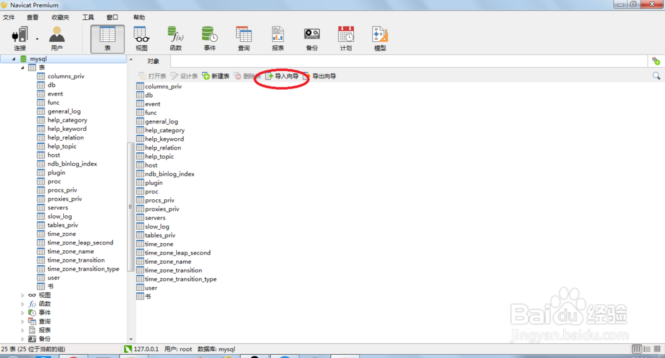This screenshot has width=665, height=358.
Task: Open the 连接 connection tool
Action: click(x=20, y=39)
